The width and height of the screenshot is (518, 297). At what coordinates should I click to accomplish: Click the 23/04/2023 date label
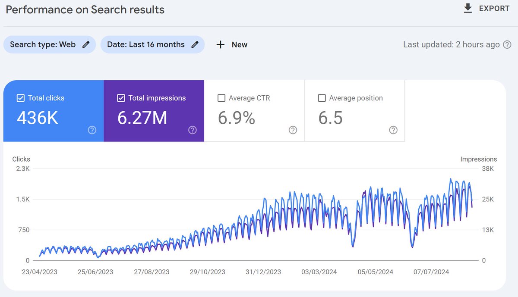pyautogui.click(x=40, y=272)
